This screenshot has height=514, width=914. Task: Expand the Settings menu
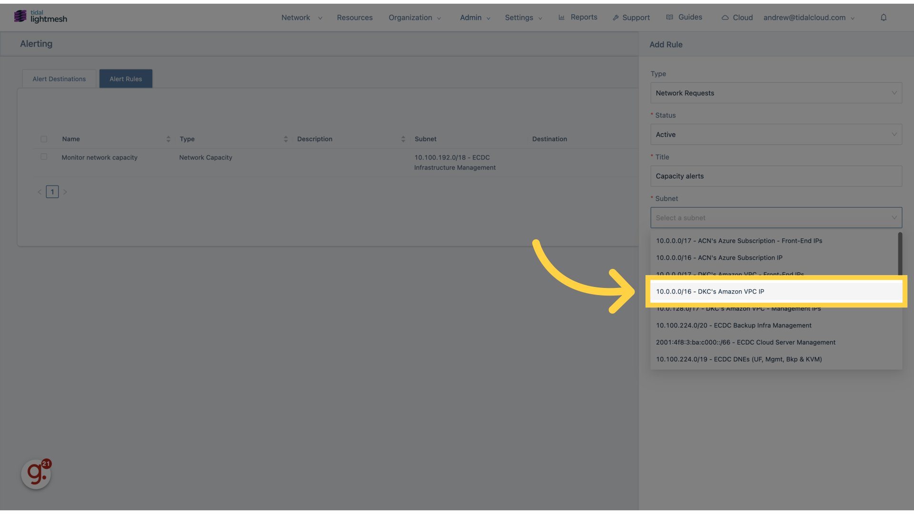click(524, 18)
